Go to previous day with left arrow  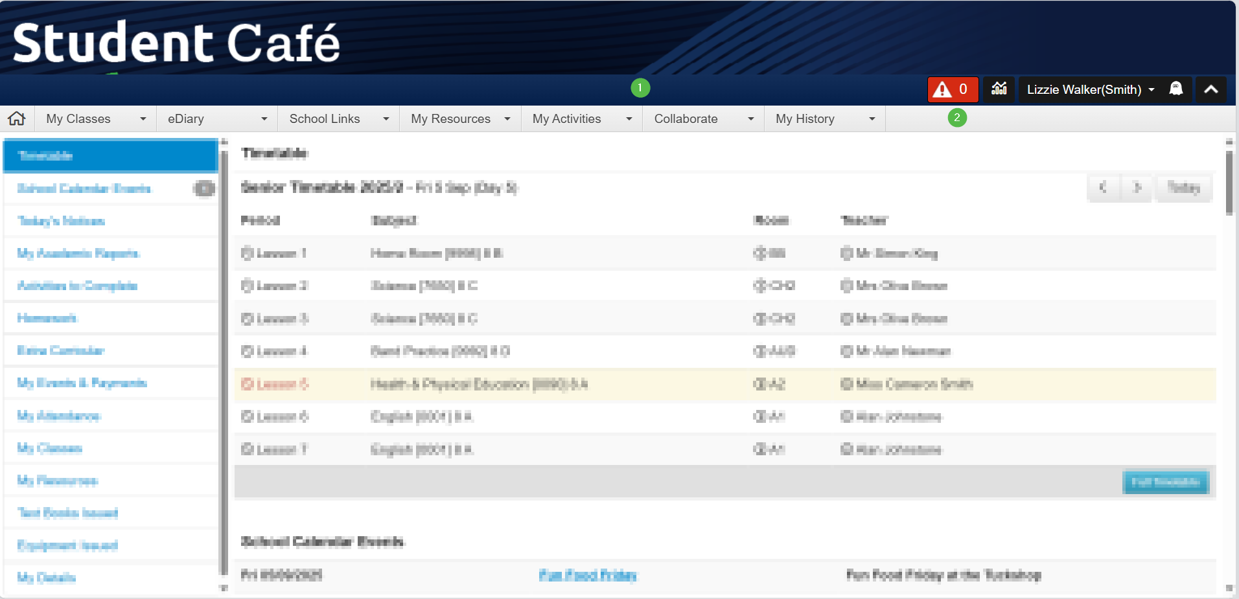click(x=1103, y=188)
